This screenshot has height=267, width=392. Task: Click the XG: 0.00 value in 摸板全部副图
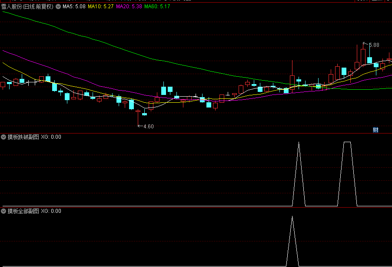tap(51, 211)
